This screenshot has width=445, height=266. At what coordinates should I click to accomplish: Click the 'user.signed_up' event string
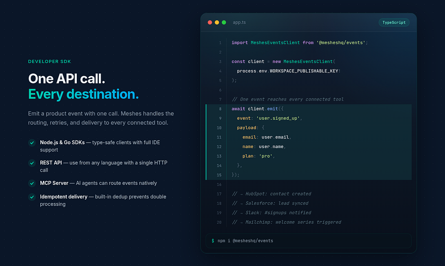pos(278,118)
